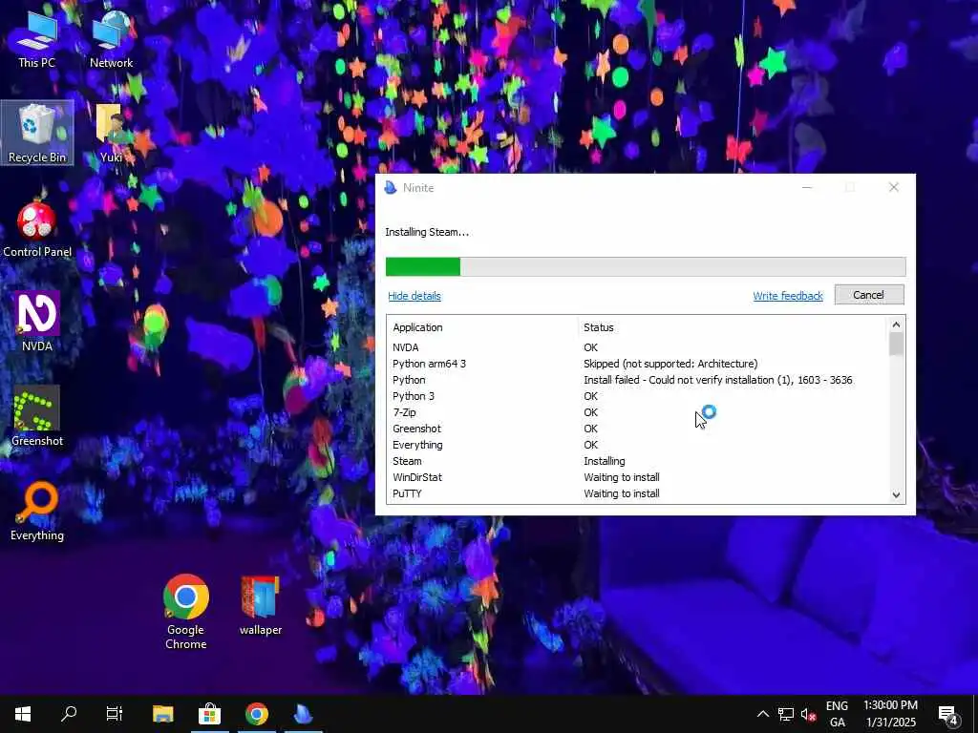
Task: Open Task View from the taskbar
Action: tap(115, 714)
